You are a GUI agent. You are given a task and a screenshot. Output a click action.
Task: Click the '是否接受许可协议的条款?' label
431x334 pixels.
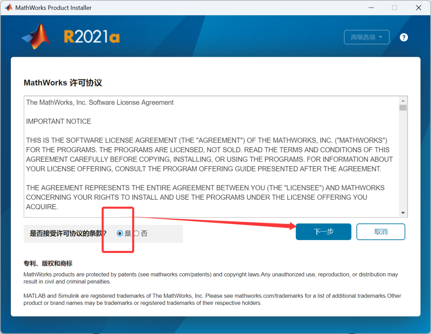tap(68, 234)
